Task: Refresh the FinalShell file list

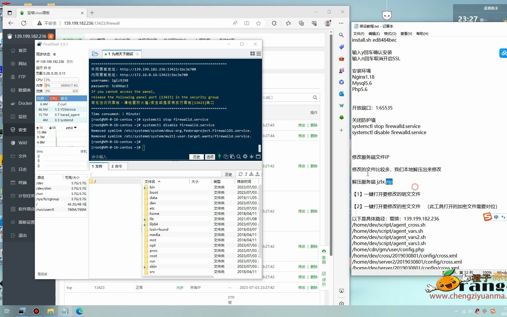Action: pyautogui.click(x=240, y=174)
